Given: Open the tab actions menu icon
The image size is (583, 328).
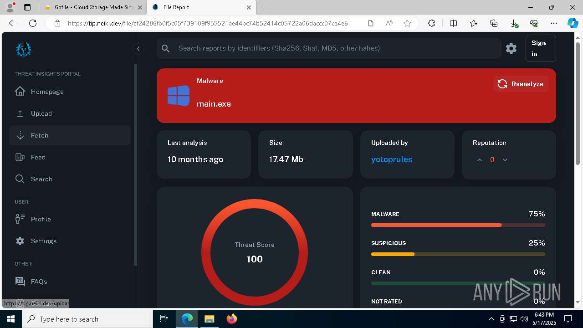Looking at the screenshot, I should (27, 7).
